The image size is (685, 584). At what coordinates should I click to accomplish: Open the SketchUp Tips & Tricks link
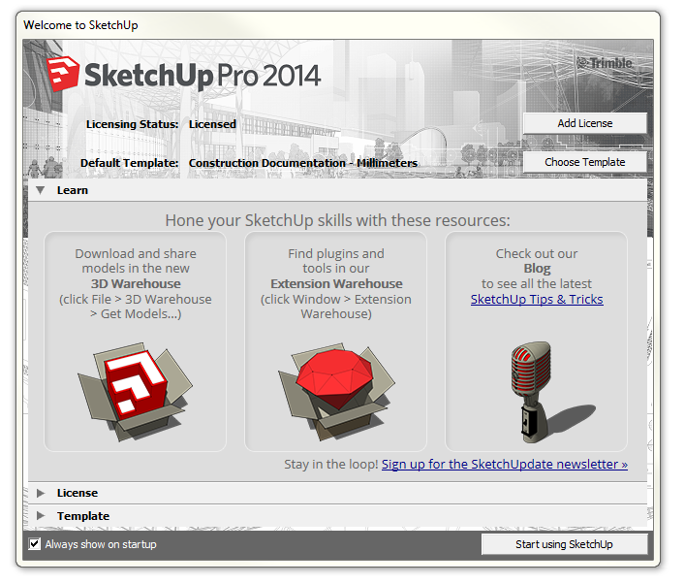tap(537, 299)
